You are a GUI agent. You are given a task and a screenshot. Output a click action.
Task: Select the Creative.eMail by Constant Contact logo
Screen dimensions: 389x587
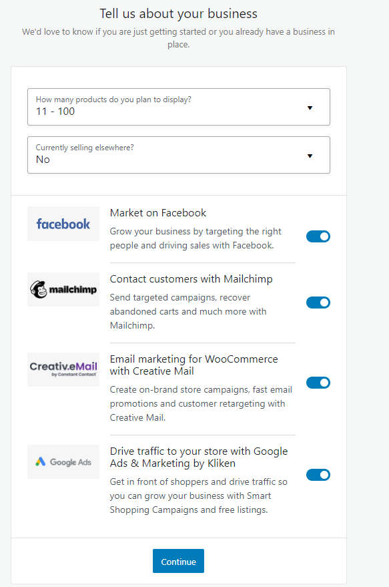click(x=63, y=369)
